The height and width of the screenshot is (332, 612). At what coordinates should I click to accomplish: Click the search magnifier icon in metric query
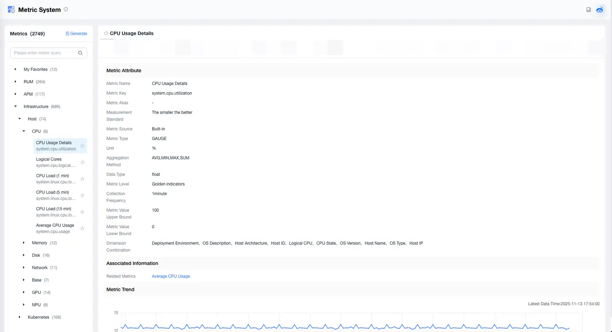[x=80, y=53]
